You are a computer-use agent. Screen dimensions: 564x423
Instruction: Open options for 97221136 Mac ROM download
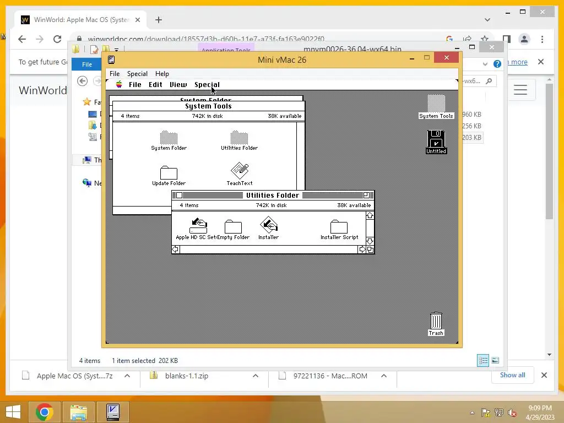(x=384, y=376)
